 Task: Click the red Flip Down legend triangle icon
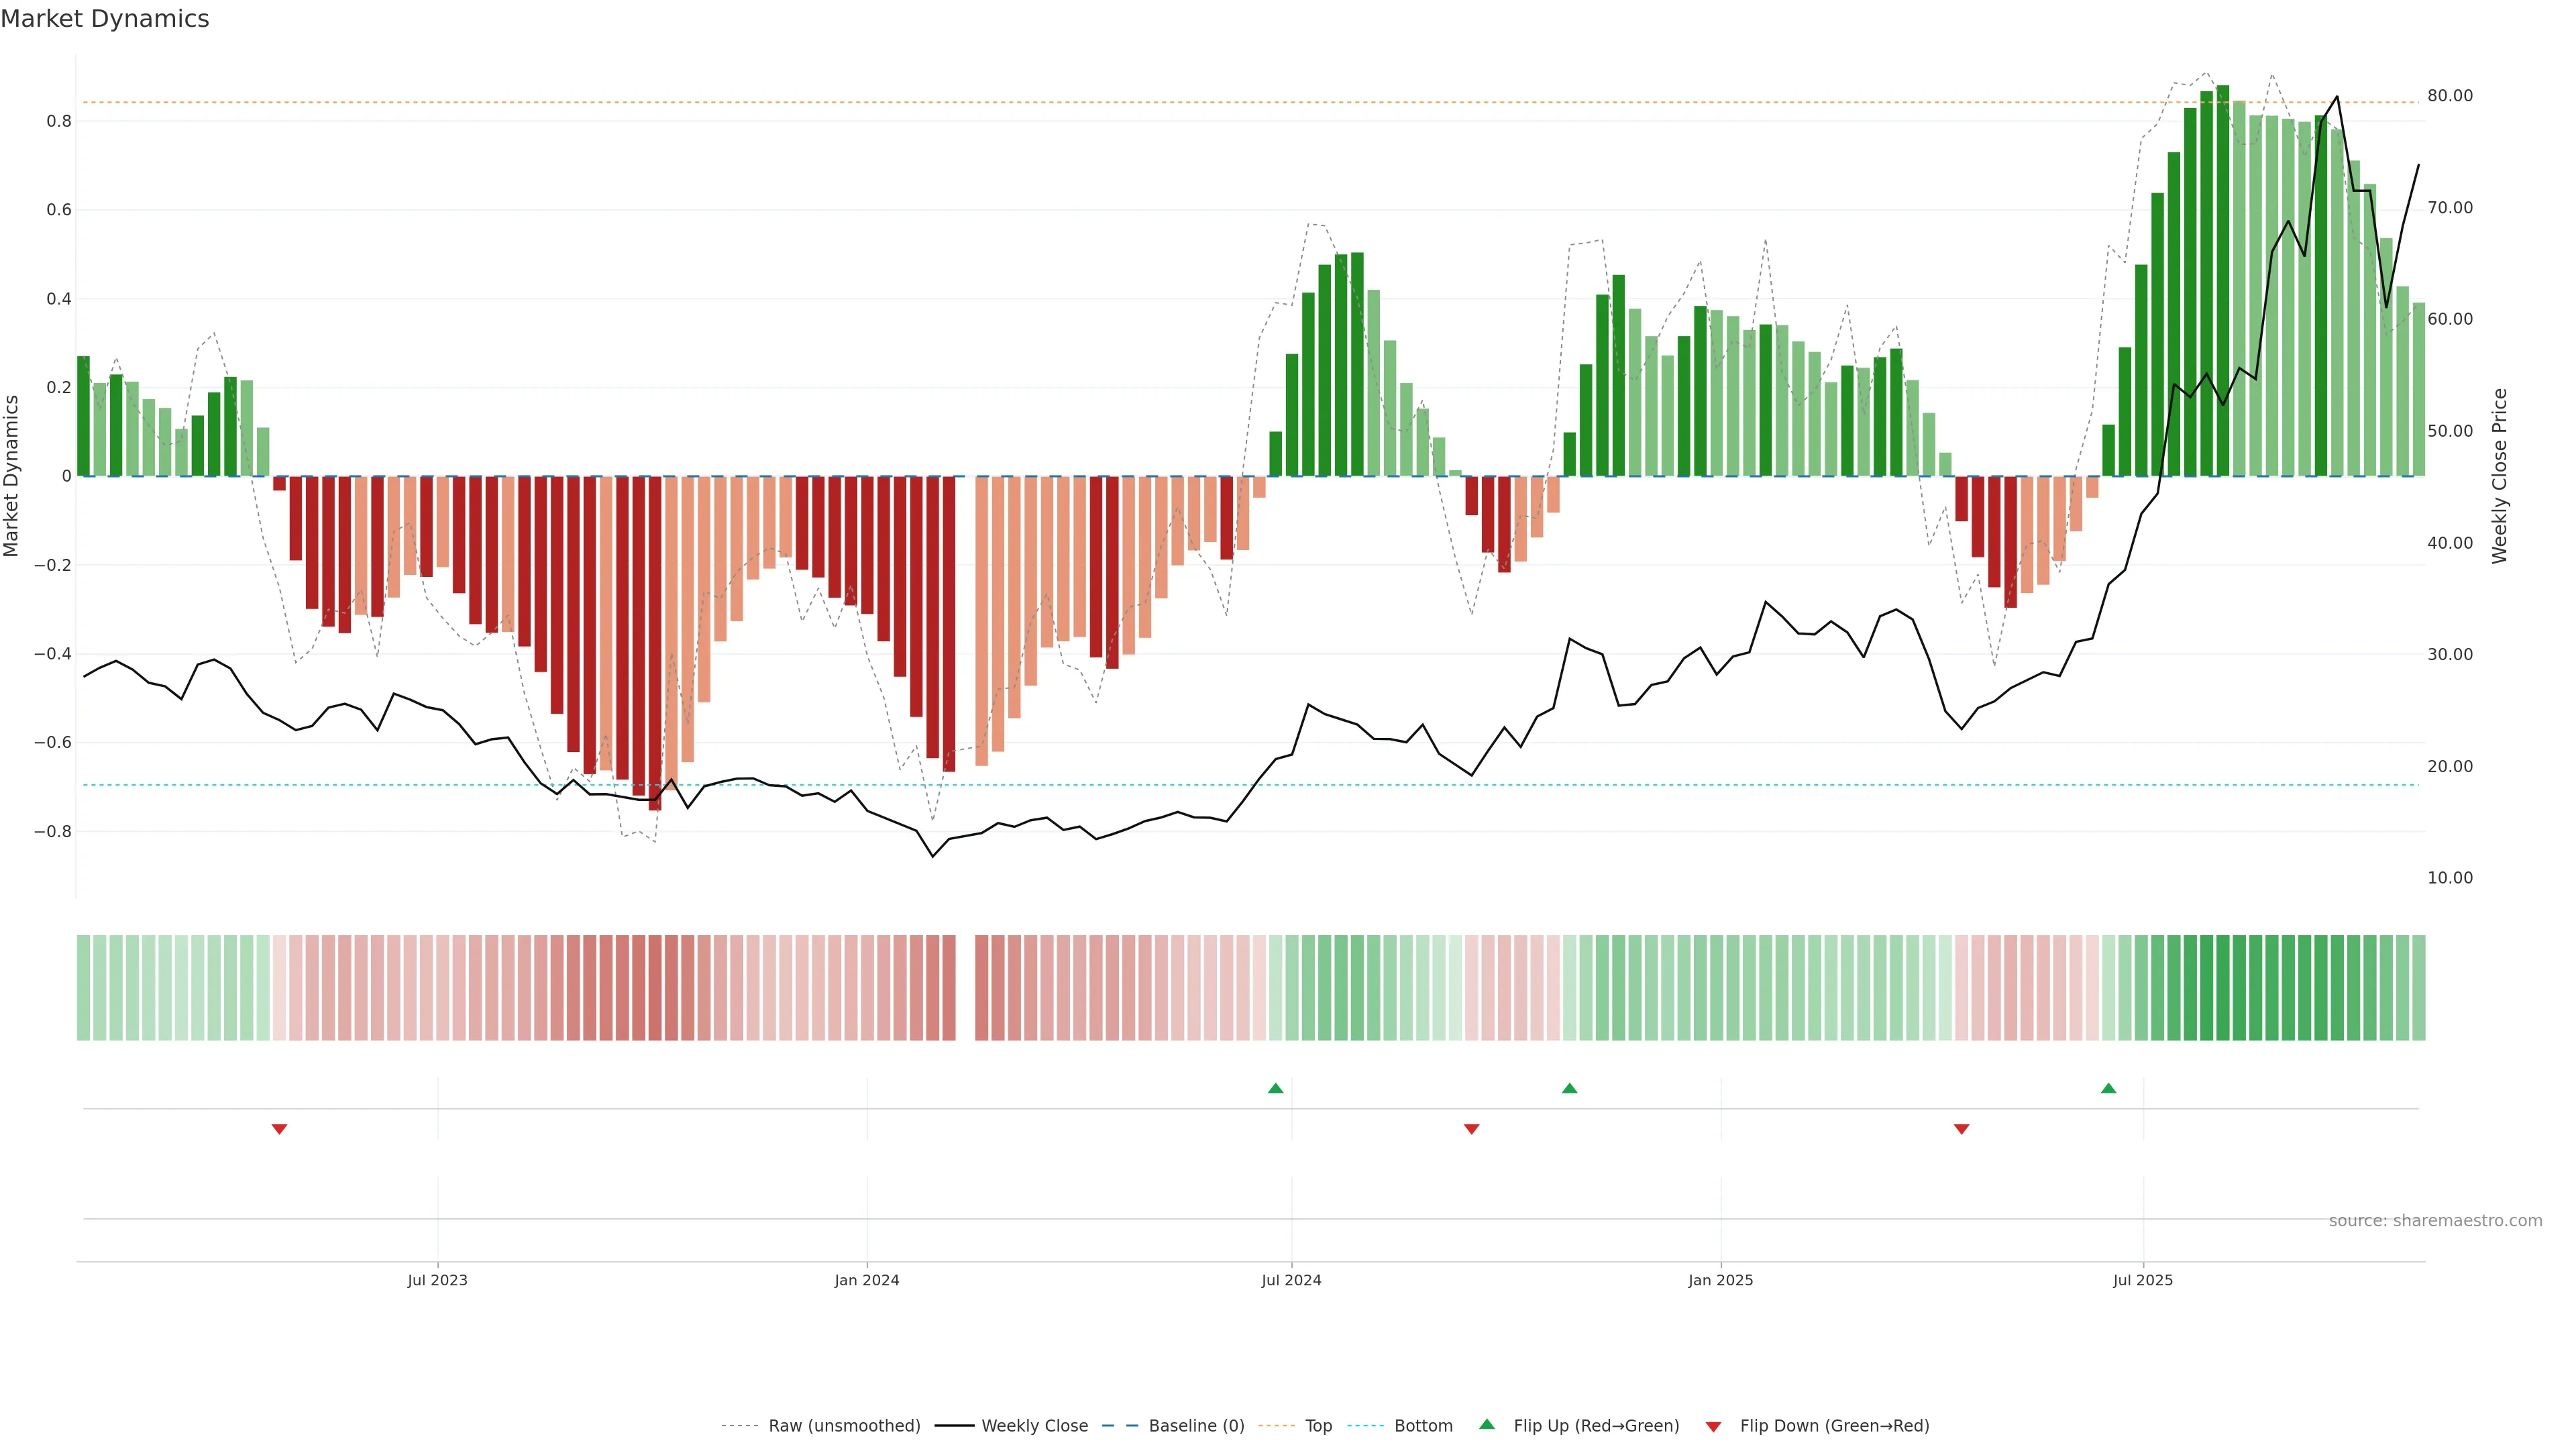(x=1713, y=1426)
